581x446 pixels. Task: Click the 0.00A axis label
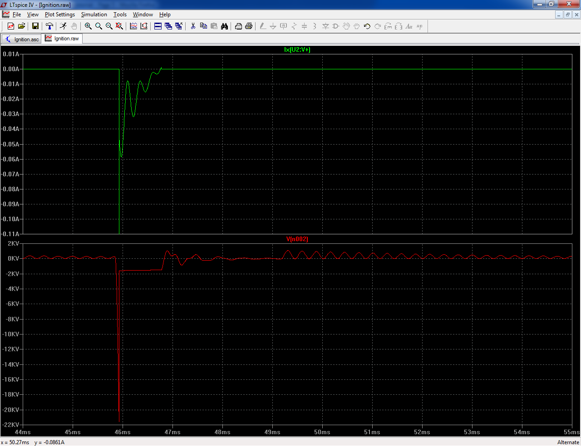click(11, 69)
